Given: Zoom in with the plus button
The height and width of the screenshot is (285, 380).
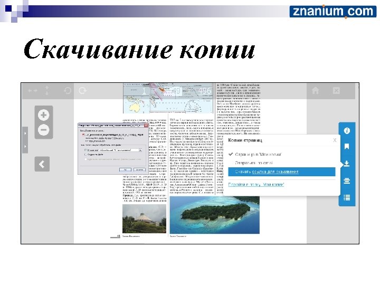Looking at the screenshot, I should tap(44, 115).
